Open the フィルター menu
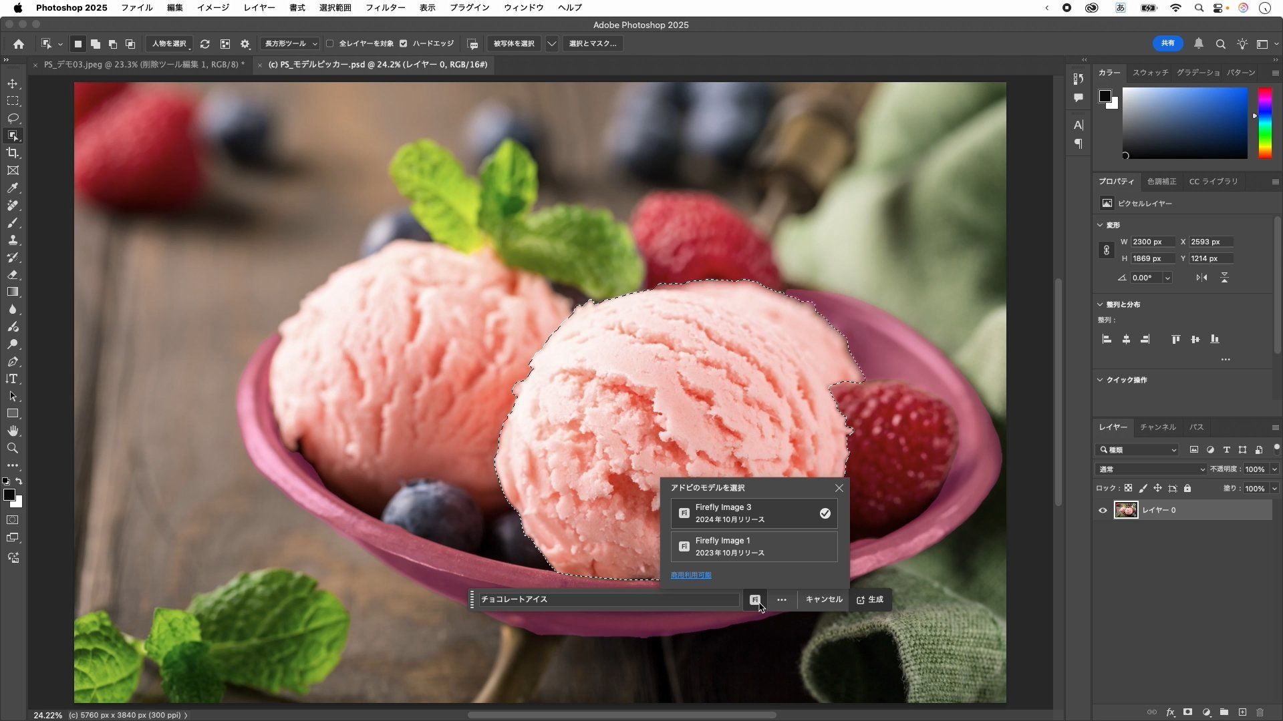 (x=385, y=7)
